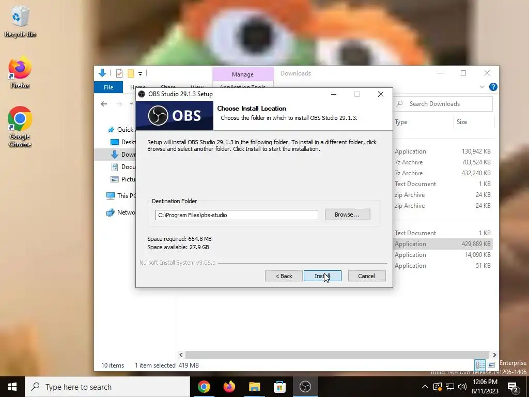Launch Firefox from desktop shortcut
The width and height of the screenshot is (529, 397).
[x=20, y=73]
